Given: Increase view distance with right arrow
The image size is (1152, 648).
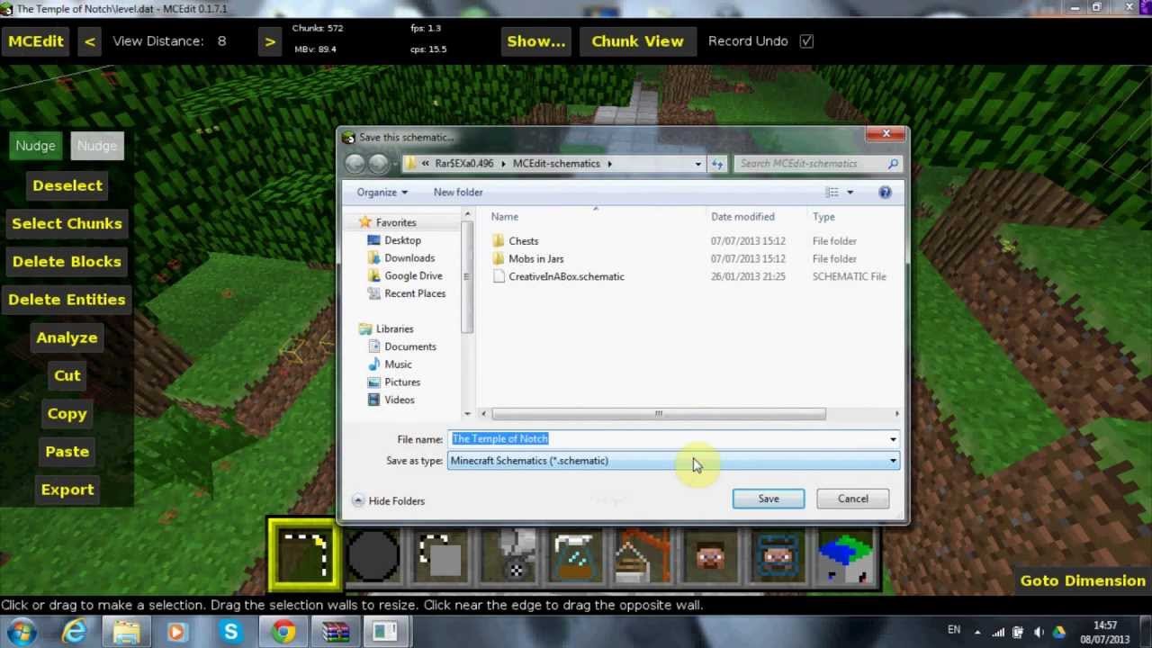Looking at the screenshot, I should pyautogui.click(x=269, y=41).
